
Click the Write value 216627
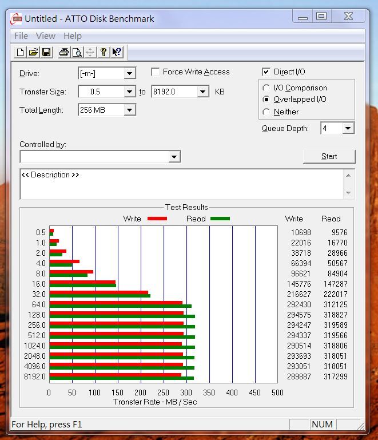click(299, 294)
